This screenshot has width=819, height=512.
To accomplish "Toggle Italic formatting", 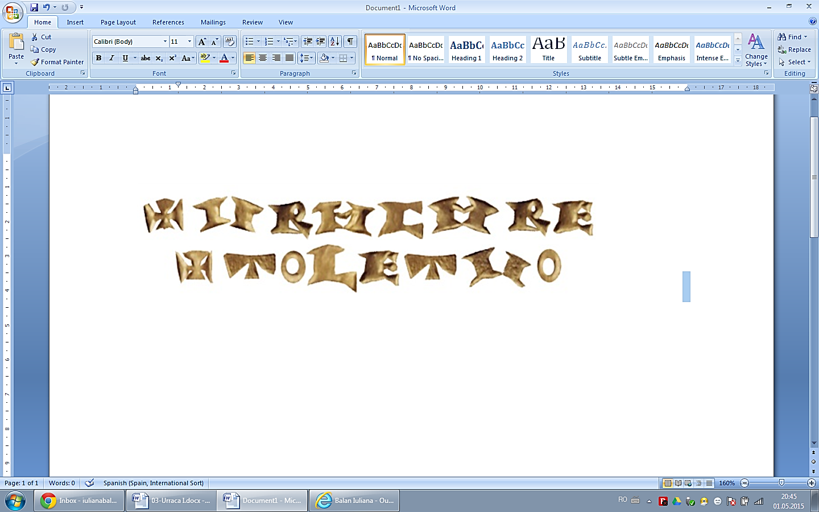I will pyautogui.click(x=111, y=58).
